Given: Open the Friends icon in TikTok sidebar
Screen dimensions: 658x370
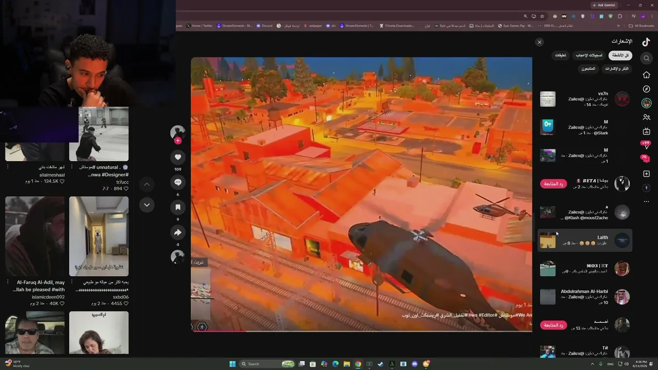Looking at the screenshot, I should [647, 117].
